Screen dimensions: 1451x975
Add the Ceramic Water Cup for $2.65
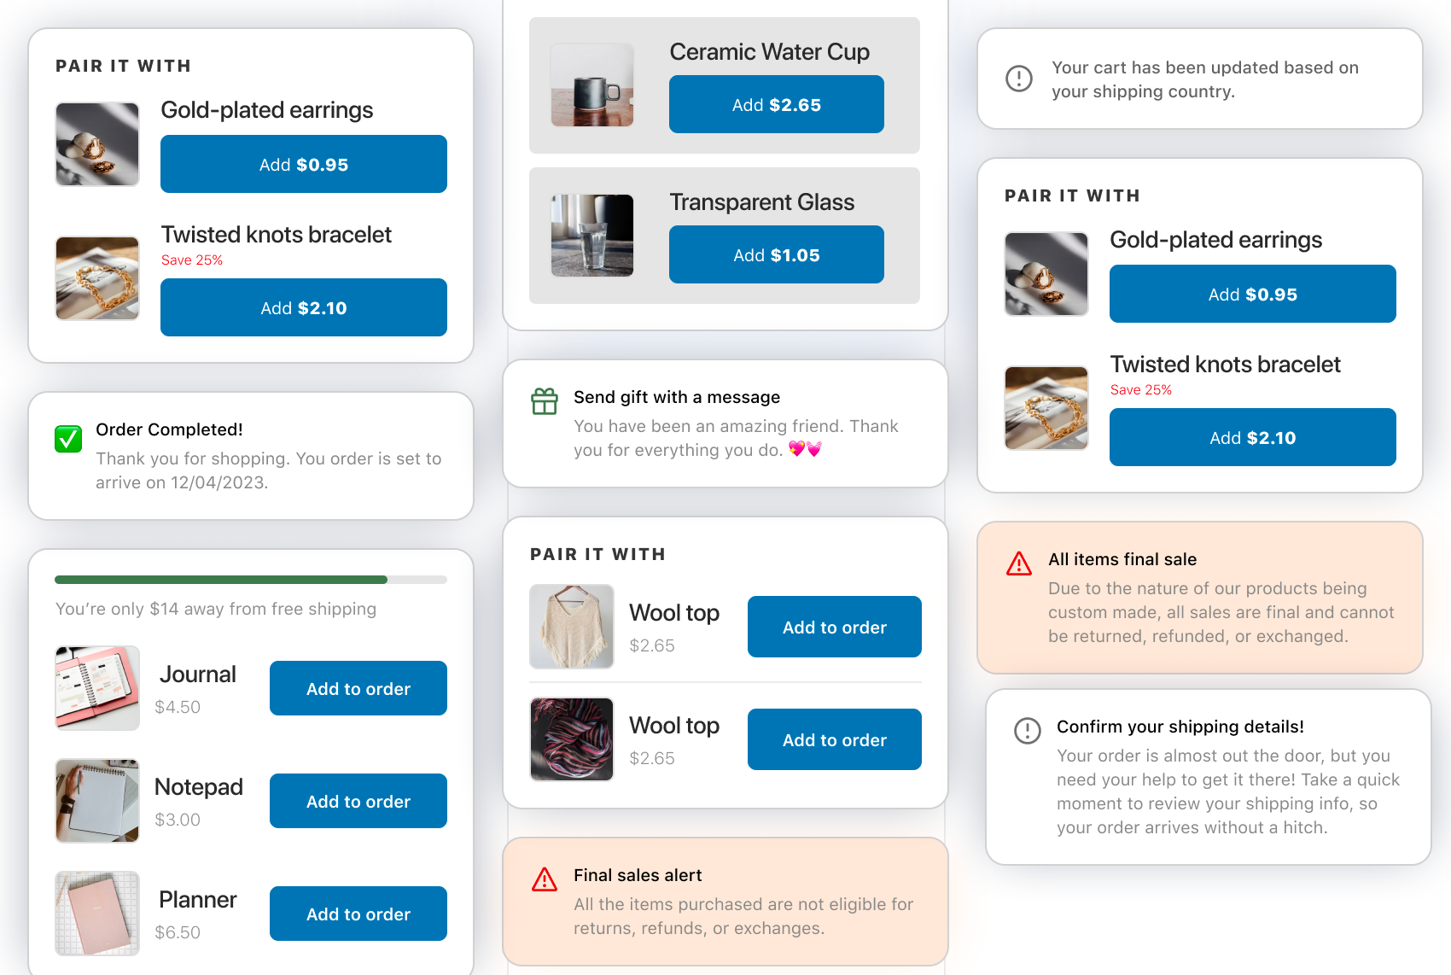(x=776, y=105)
